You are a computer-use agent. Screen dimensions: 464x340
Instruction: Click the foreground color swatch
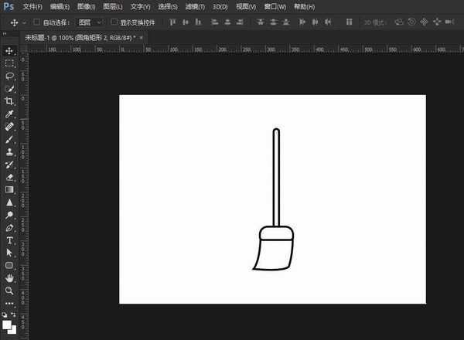(8, 326)
